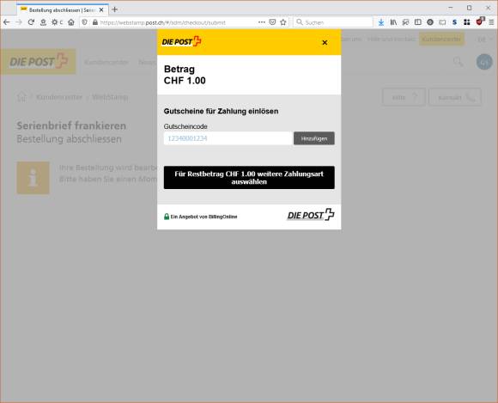Open the browser home page icon

(x=71, y=22)
